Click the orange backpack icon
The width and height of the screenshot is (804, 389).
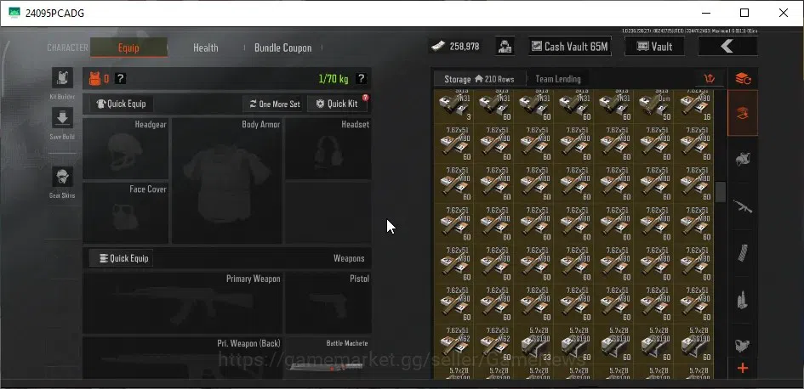94,79
